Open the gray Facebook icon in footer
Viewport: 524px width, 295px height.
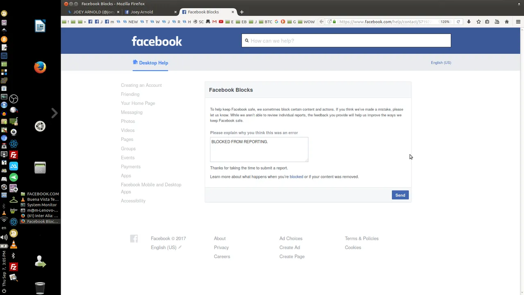coord(134,238)
